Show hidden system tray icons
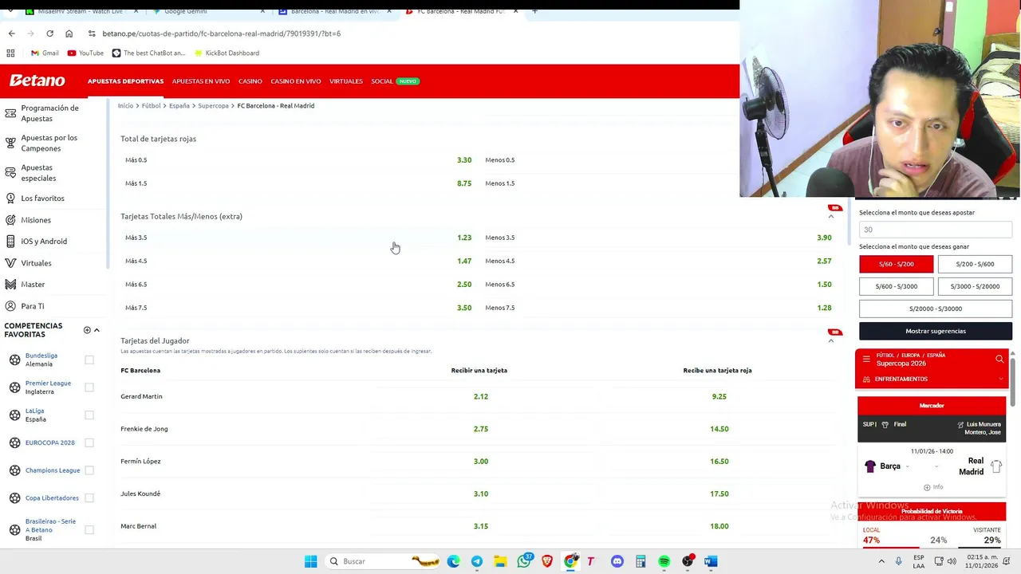 tap(881, 561)
